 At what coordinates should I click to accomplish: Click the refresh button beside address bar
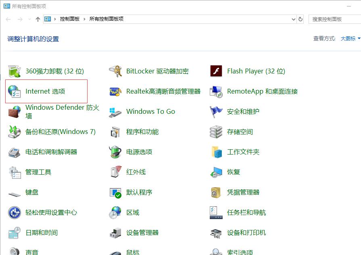pyautogui.click(x=300, y=19)
